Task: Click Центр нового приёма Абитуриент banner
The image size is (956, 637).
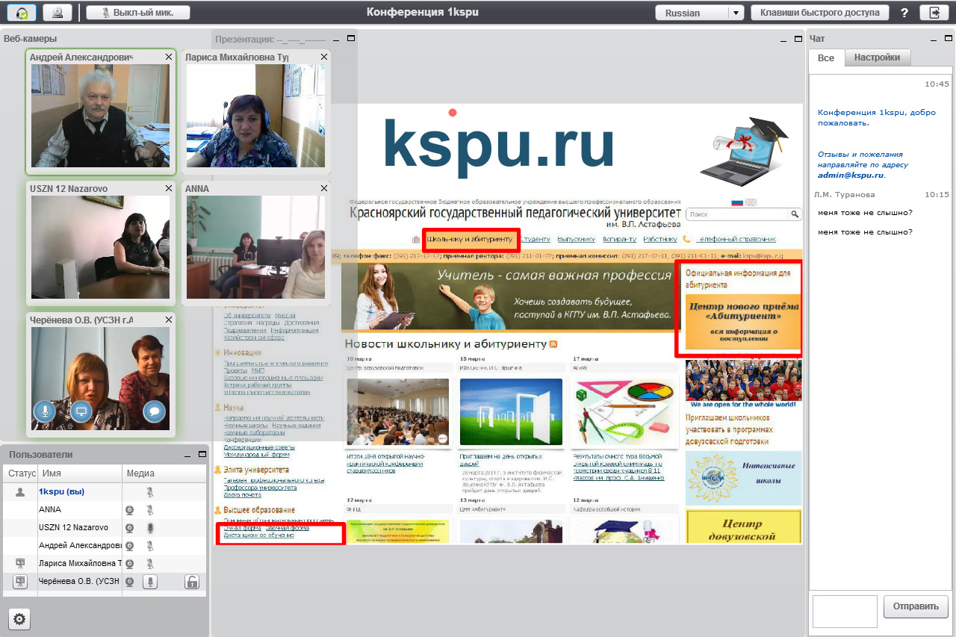Action: (742, 322)
